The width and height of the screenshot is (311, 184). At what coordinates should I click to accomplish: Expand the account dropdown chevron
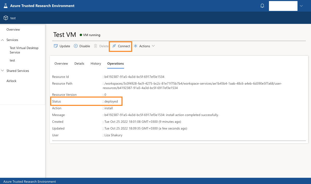[301, 5]
